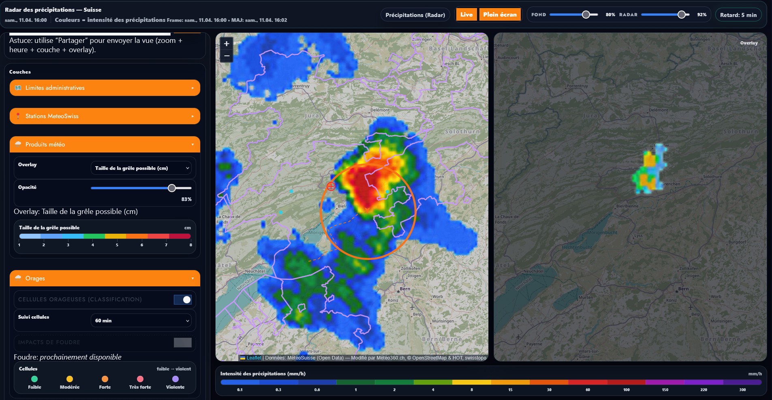Image resolution: width=772 pixels, height=400 pixels.
Task: Adjust the Opacité slider handle
Action: [x=172, y=188]
